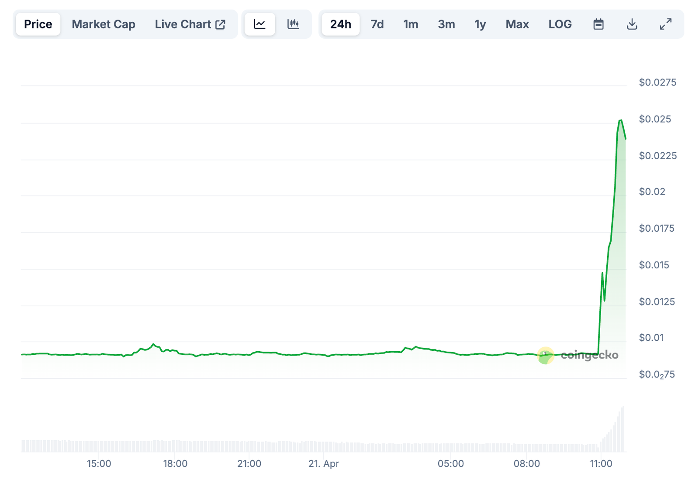Open the calendar date range picker
The width and height of the screenshot is (699, 483).
598,24
